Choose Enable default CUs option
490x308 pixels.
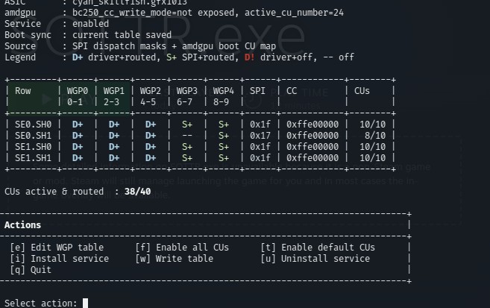(x=318, y=248)
